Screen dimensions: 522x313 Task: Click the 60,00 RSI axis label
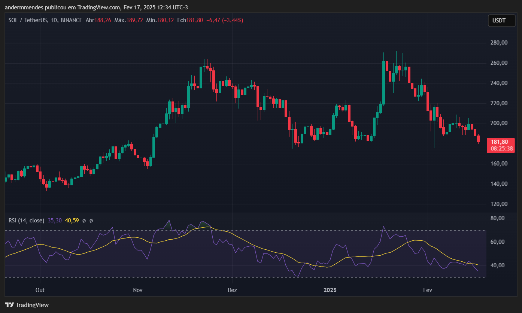pos(497,242)
